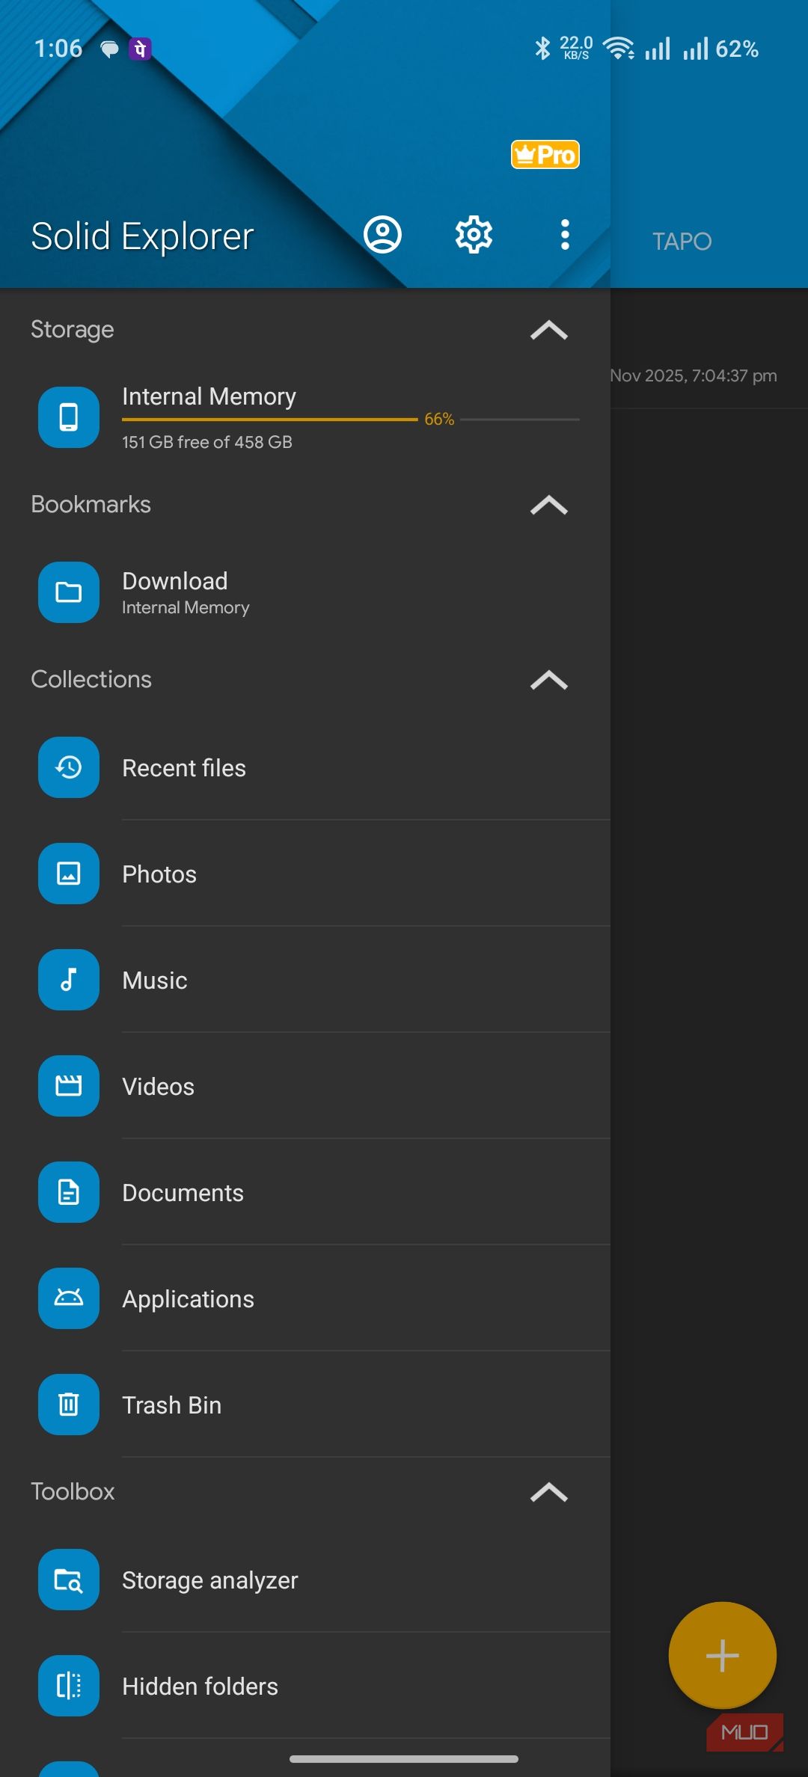Tap the 62% battery indicator
The width and height of the screenshot is (808, 1777).
point(737,49)
